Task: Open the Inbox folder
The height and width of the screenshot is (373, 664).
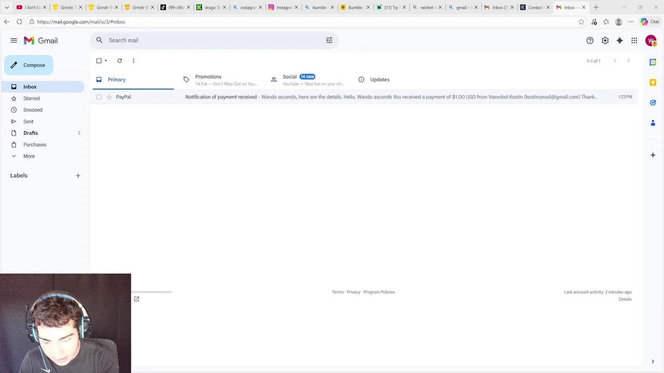Action: [x=42, y=87]
